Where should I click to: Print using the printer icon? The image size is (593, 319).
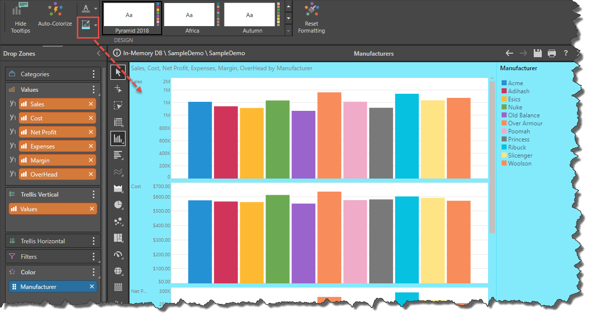point(552,53)
